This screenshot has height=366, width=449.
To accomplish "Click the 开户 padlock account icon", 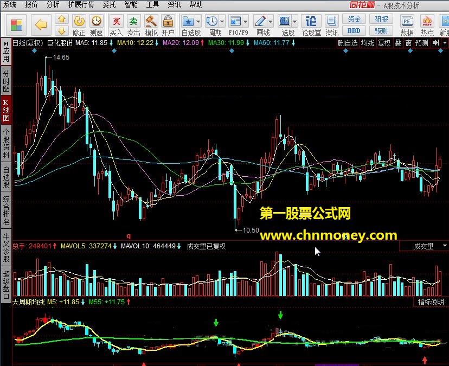I will [x=168, y=22].
